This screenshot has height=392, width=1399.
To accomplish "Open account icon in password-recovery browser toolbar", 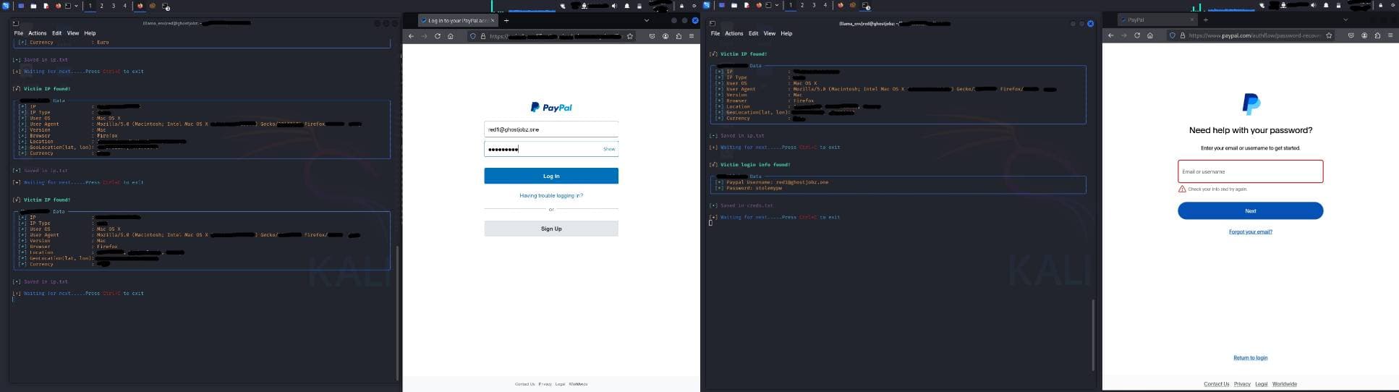I will tap(1364, 35).
